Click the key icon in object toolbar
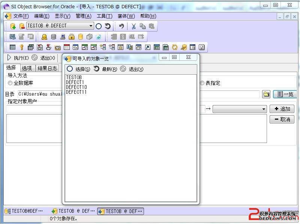This screenshot has height=224, width=300. tap(22, 47)
